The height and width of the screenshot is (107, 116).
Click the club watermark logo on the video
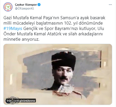[x=13, y=100]
